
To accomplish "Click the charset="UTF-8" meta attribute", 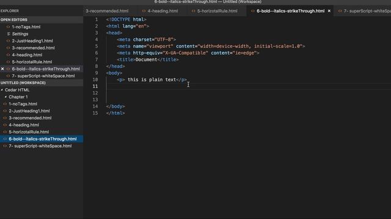I will pyautogui.click(x=153, y=40).
